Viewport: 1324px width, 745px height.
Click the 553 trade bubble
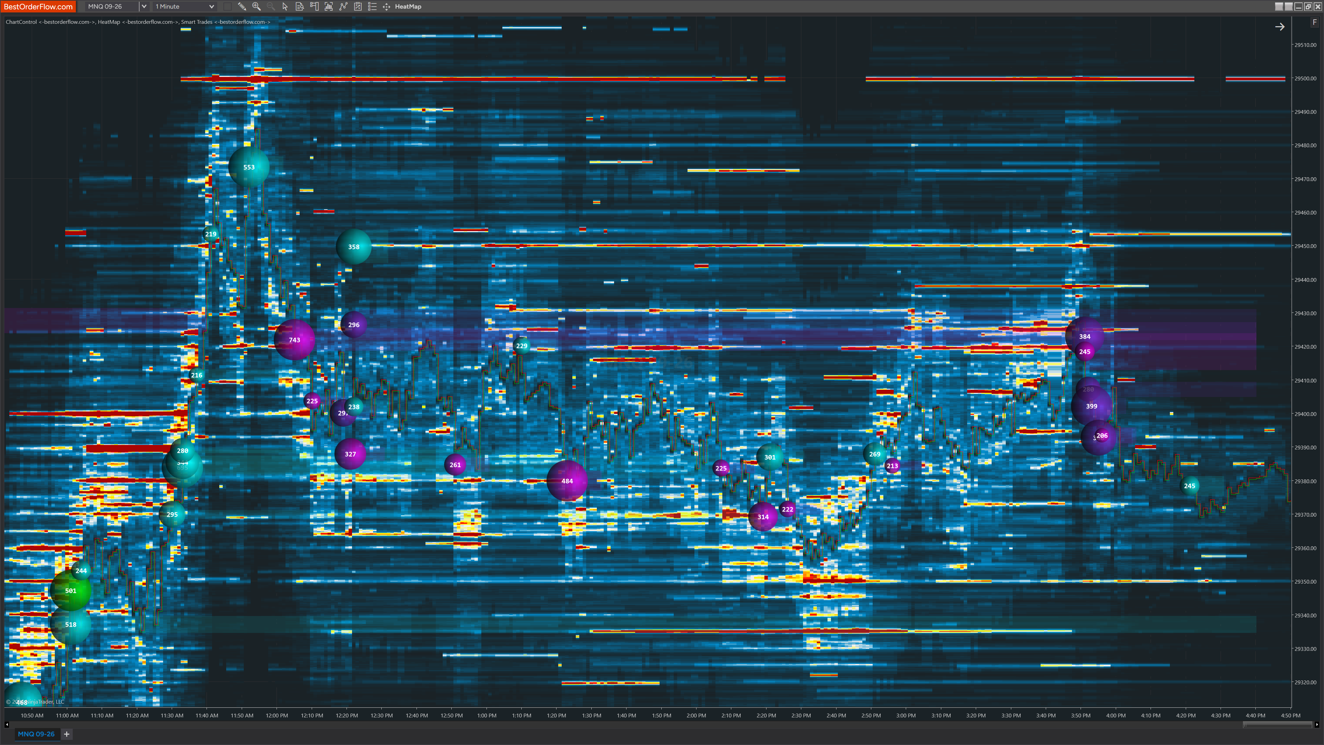249,167
